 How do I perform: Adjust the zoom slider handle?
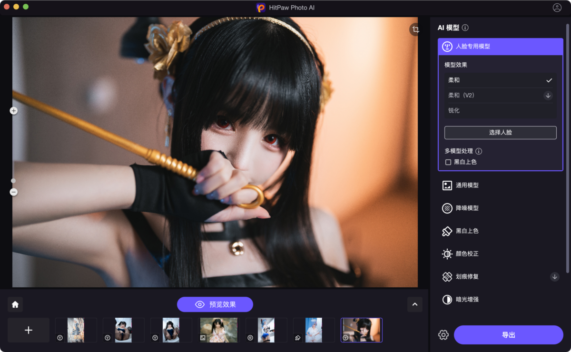point(13,181)
